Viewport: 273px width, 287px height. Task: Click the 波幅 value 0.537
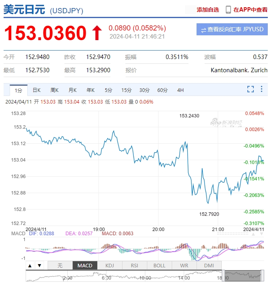click(x=260, y=57)
